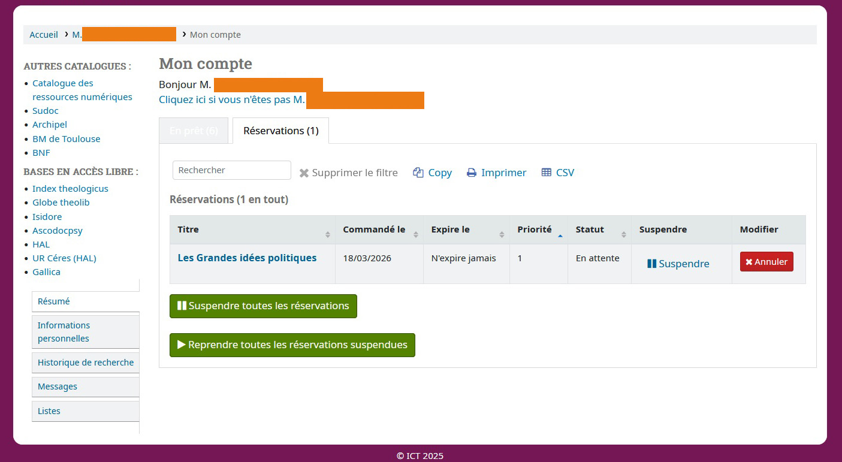Cancel reservation with the red Annuler button
This screenshot has height=462, width=842.
pyautogui.click(x=766, y=262)
